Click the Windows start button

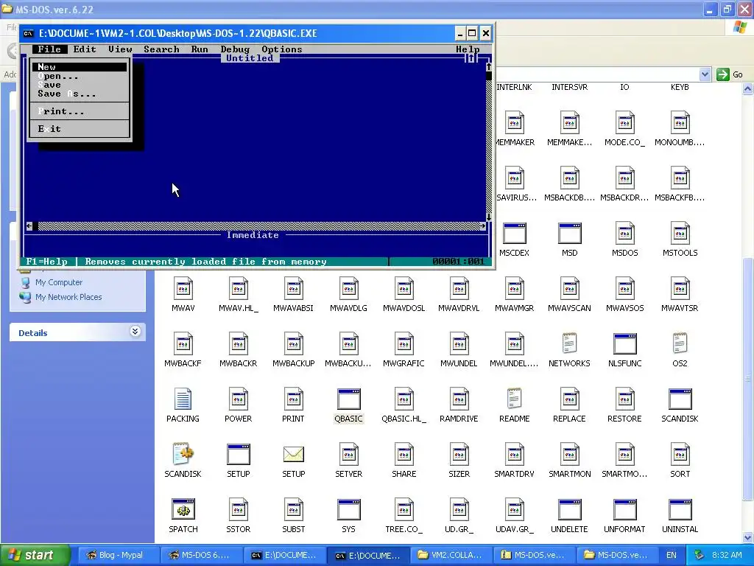click(35, 555)
